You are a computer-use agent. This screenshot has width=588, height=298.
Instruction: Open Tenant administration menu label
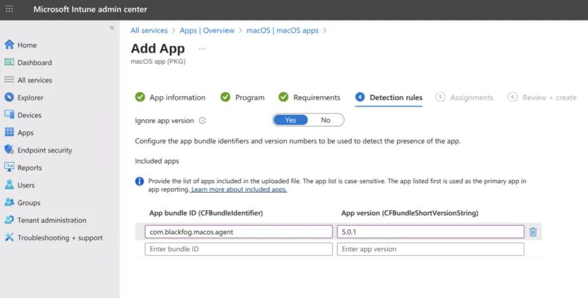52,220
